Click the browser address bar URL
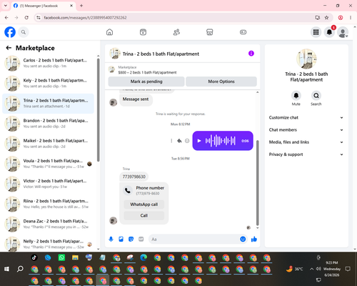Screen dimensions: 357x286 pos(85,18)
